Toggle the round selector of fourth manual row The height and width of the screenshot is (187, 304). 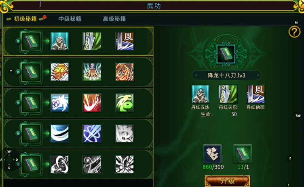coord(18,134)
